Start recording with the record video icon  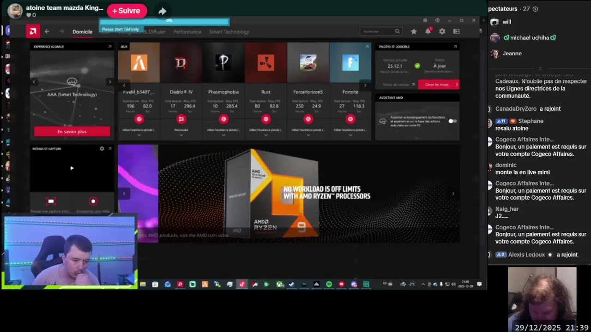[x=93, y=201]
